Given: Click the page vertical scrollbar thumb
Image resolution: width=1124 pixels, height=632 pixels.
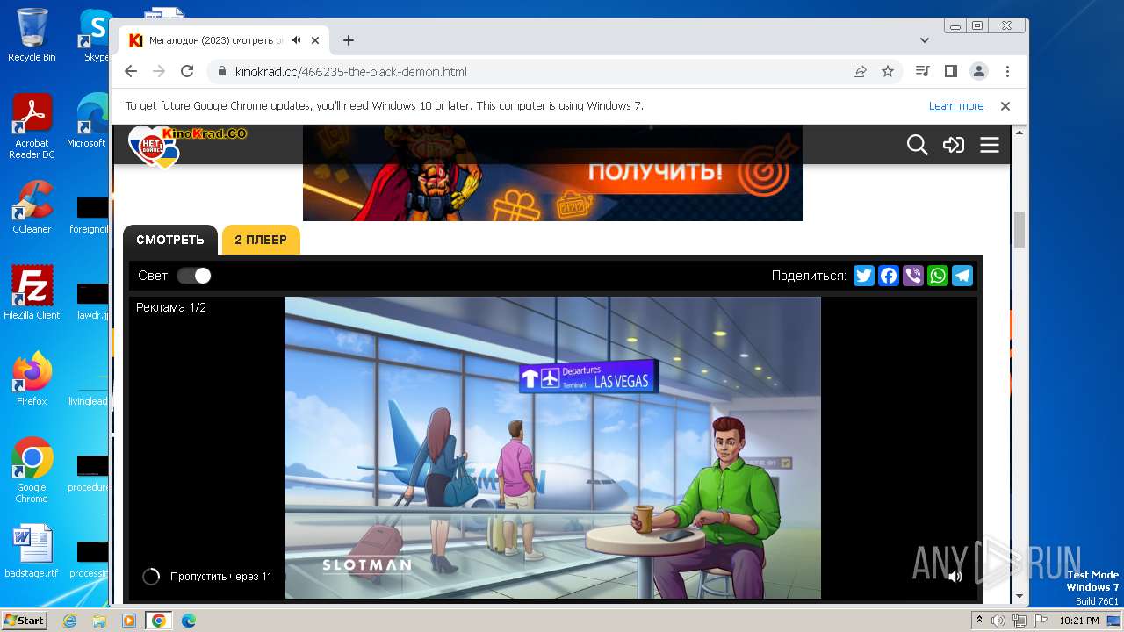Looking at the screenshot, I should click(1020, 230).
